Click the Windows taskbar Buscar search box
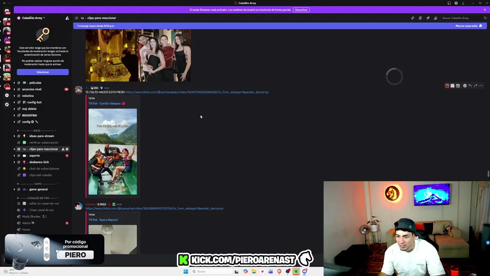 tap(211, 271)
